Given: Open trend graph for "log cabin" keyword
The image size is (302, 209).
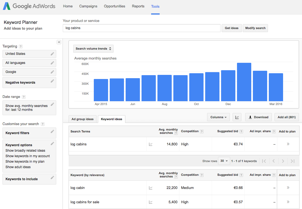Looking at the screenshot, I should (150, 188).
